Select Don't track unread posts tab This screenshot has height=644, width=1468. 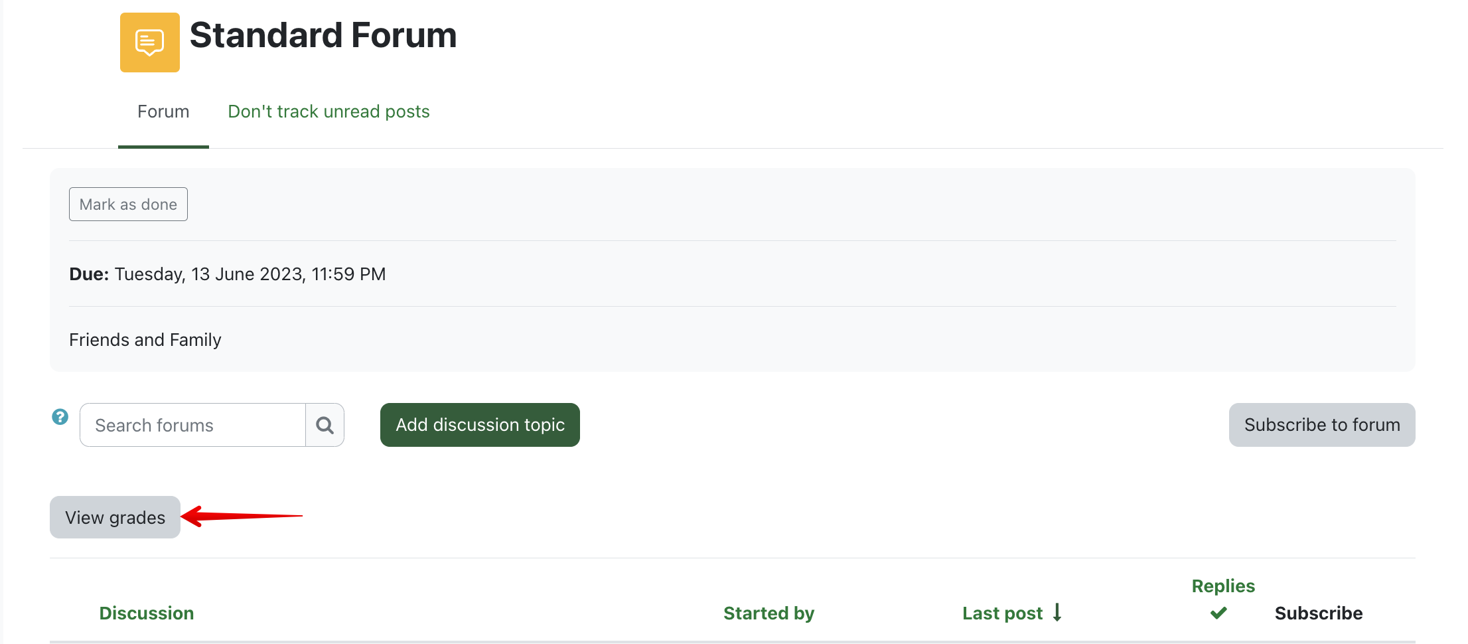pos(329,112)
